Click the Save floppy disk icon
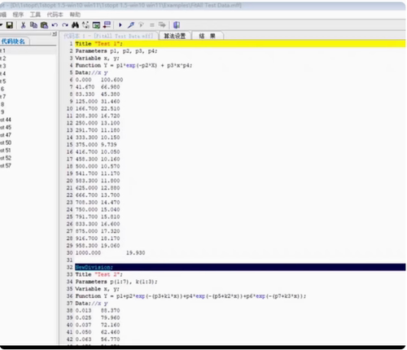 pos(10,25)
